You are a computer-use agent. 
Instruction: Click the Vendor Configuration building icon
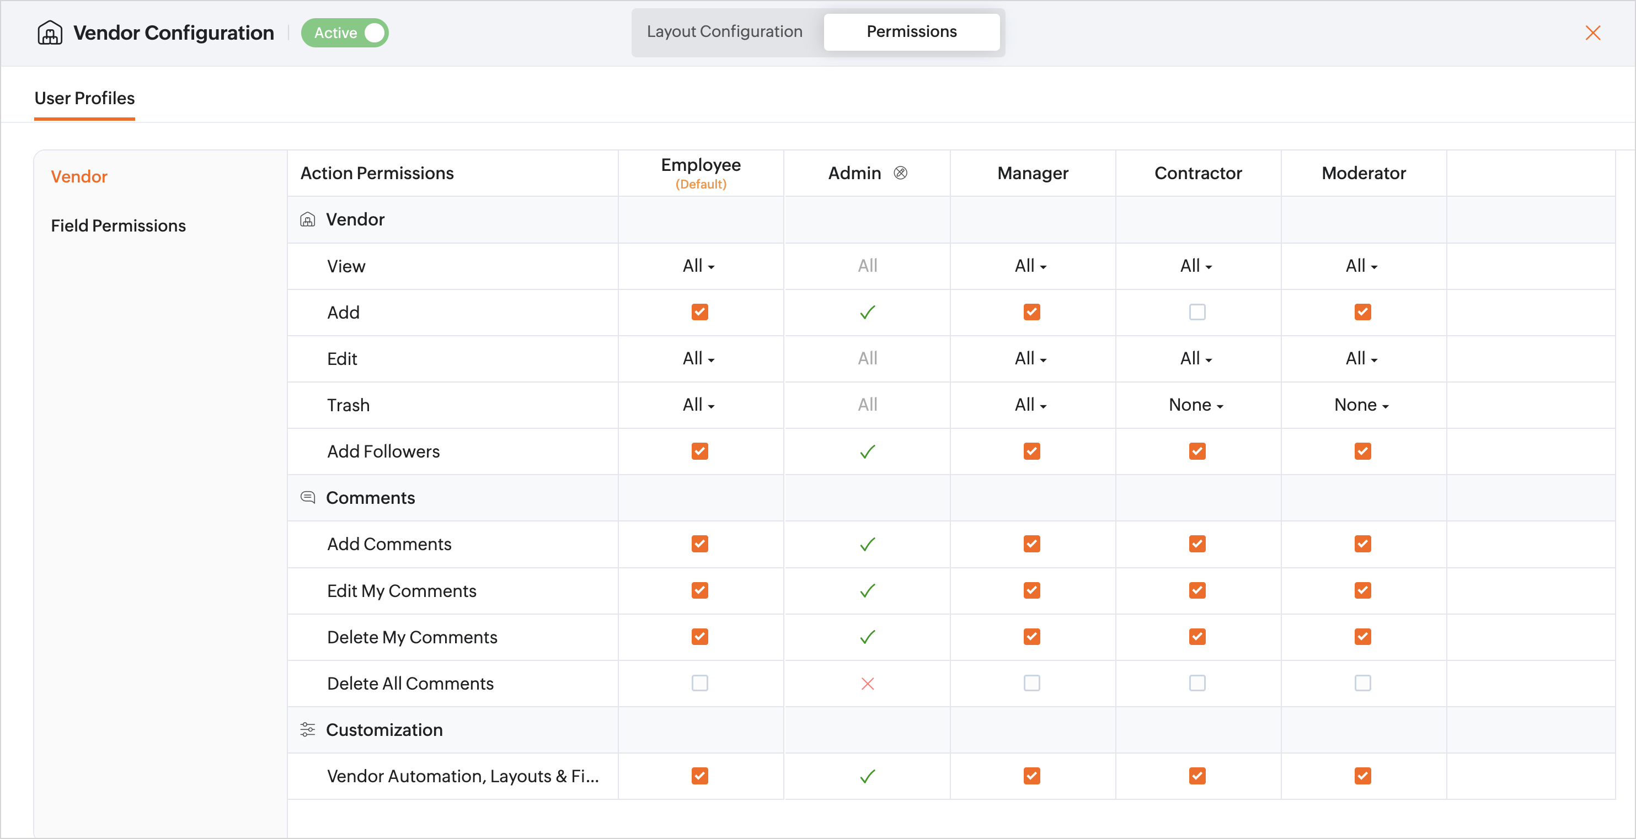50,33
